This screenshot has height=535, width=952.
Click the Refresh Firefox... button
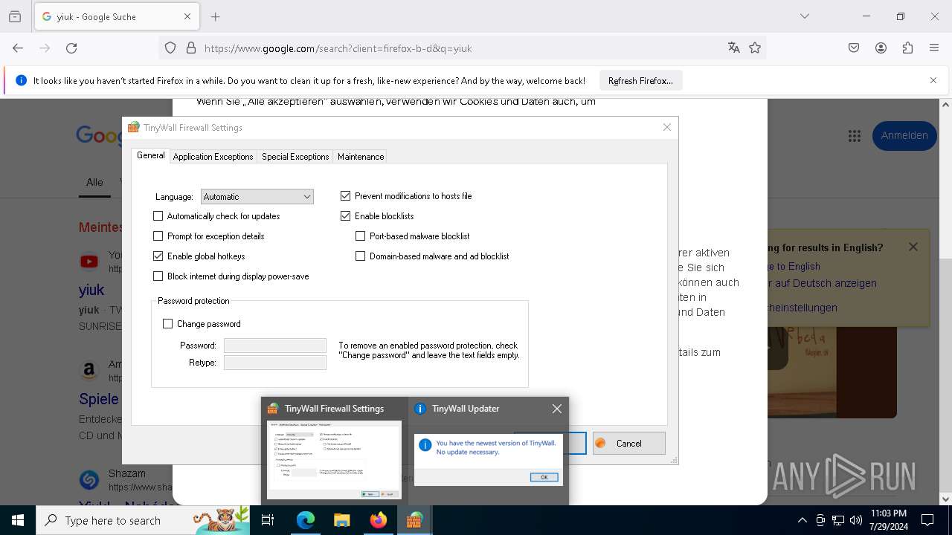pyautogui.click(x=640, y=80)
